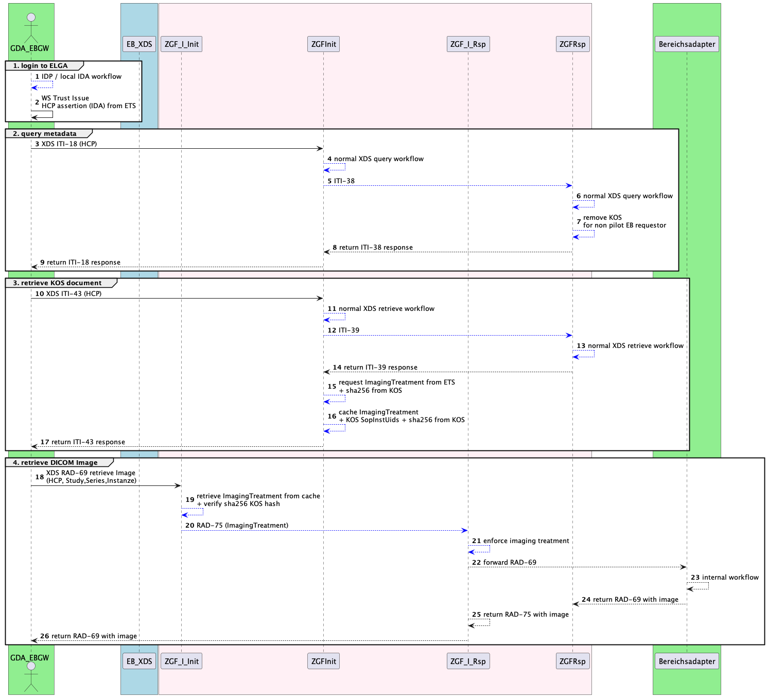Viewport: 767px width, 697px height.
Task: Select the EB_XDS participant box in header
Action: 139,44
